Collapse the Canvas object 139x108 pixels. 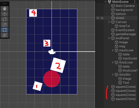(x=109, y=22)
